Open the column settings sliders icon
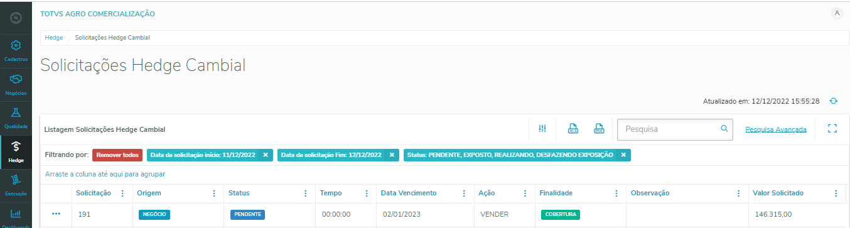Viewport: 850px width, 228px height. (x=542, y=129)
